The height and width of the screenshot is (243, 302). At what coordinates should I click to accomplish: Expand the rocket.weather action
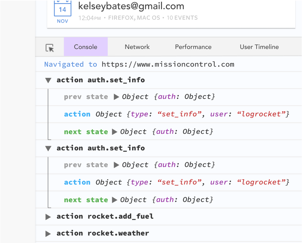tap(48, 233)
